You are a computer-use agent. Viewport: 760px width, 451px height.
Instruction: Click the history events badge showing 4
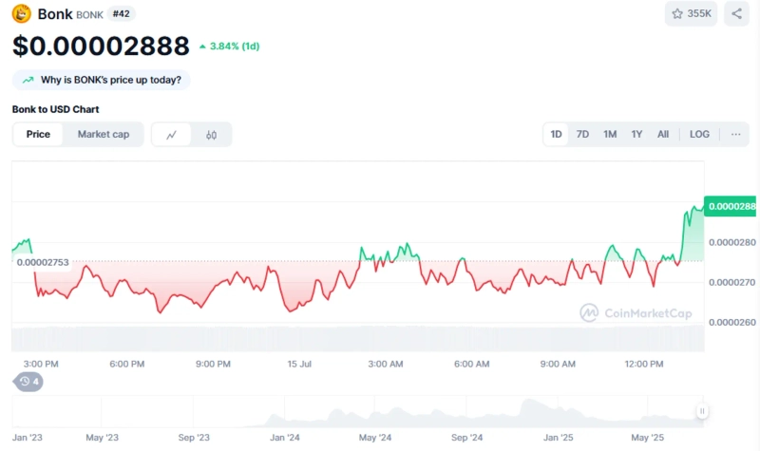tap(28, 382)
